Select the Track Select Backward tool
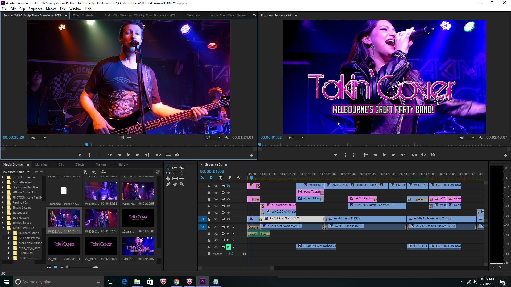Image resolution: width=511 pixels, height=287 pixels. coord(182,167)
